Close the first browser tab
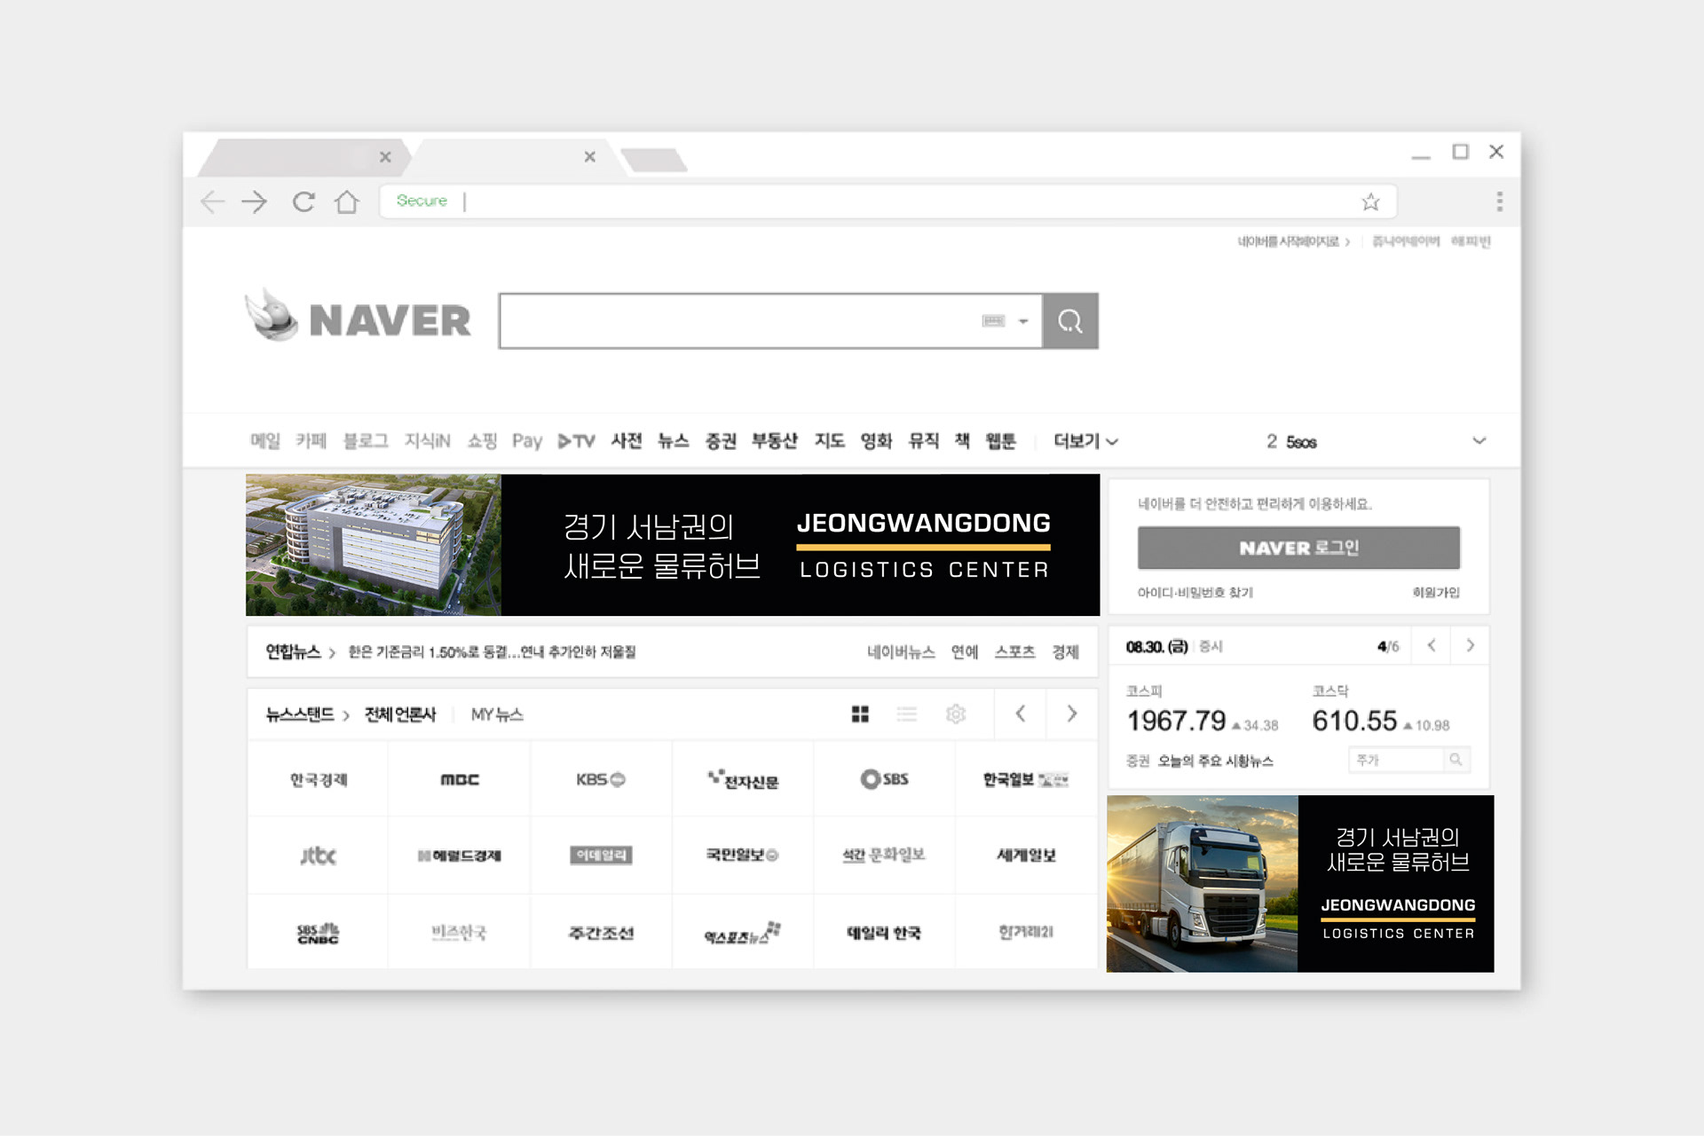Image resolution: width=1704 pixels, height=1136 pixels. (385, 157)
